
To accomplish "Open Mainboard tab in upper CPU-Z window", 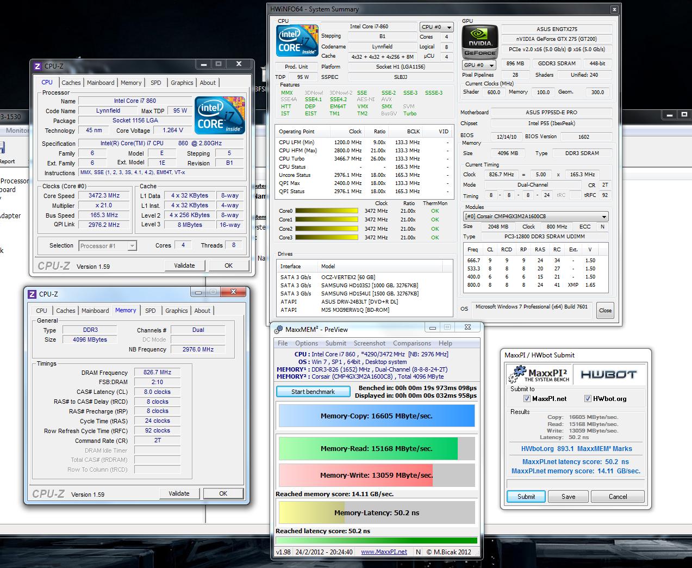I will click(101, 83).
